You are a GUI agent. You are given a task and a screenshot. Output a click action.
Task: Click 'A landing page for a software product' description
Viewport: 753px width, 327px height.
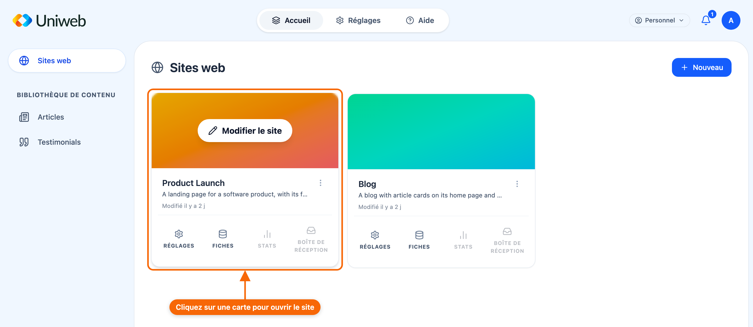(235, 194)
